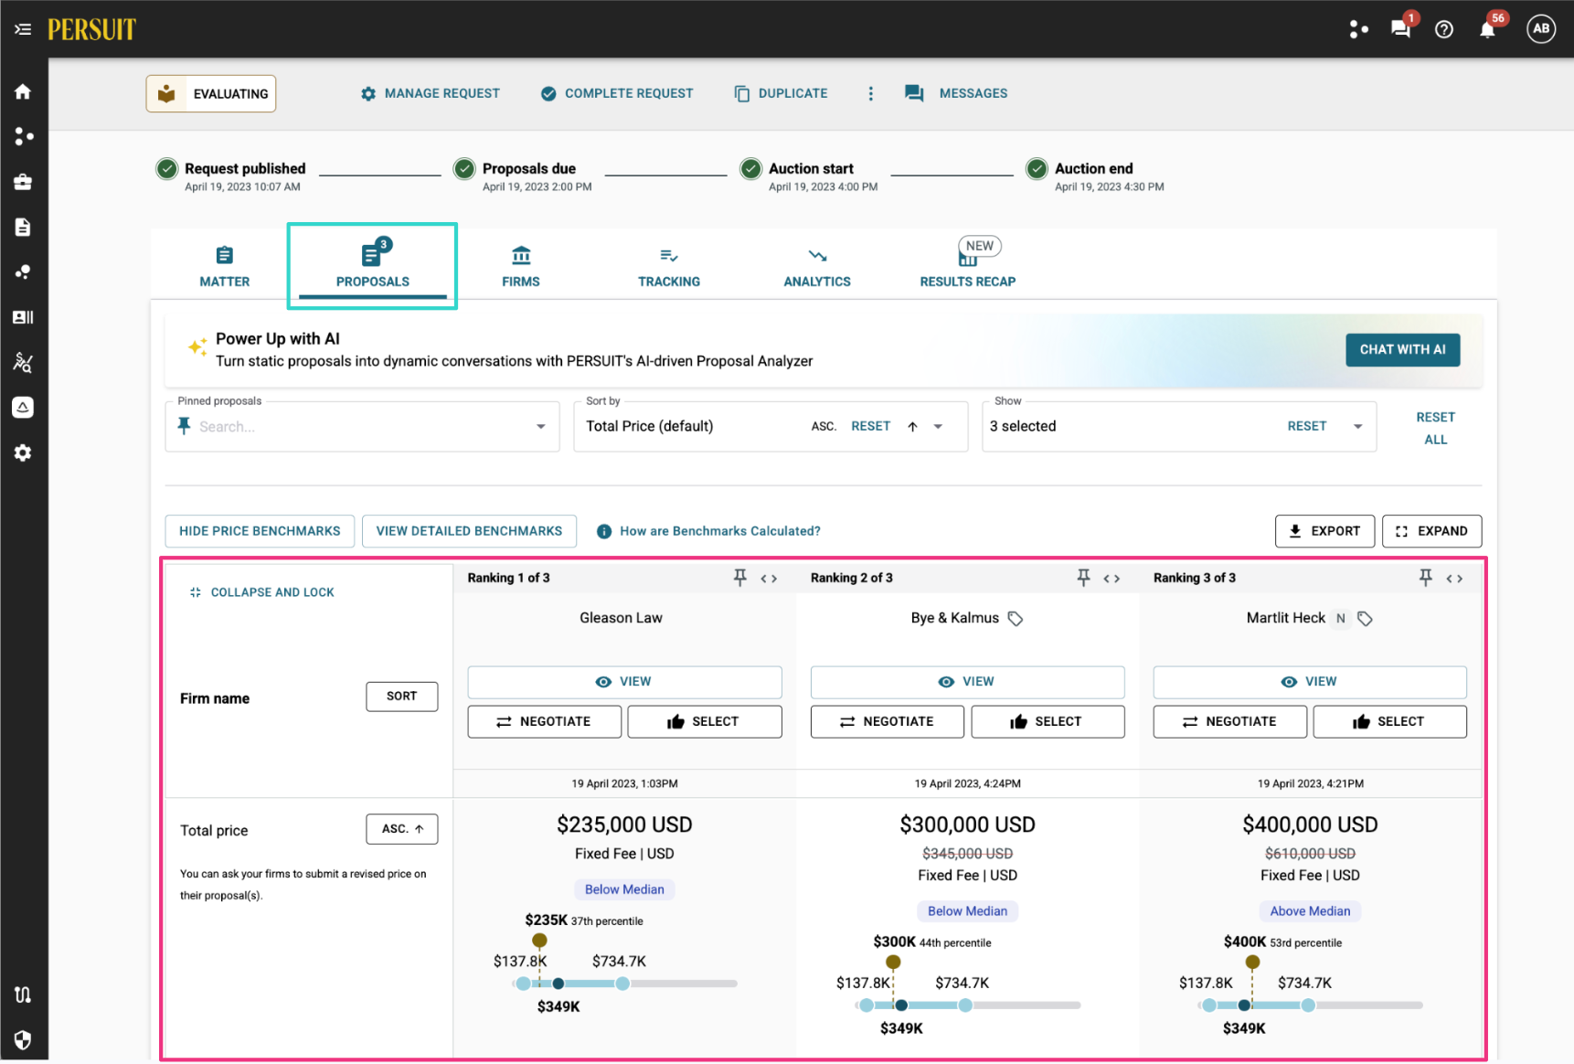
Task: Click the Chat with AI button
Action: point(1402,350)
